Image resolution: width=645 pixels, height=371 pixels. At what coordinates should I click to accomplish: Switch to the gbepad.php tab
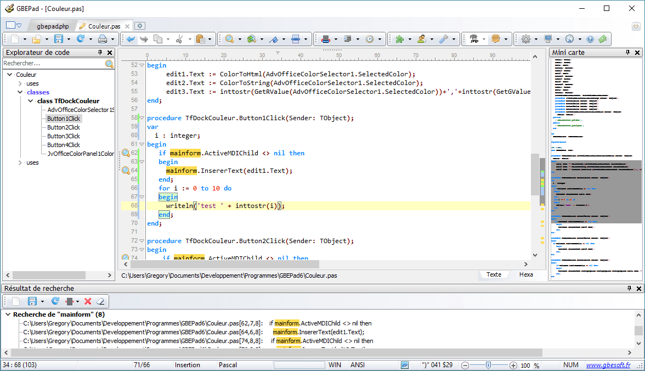pyautogui.click(x=53, y=26)
